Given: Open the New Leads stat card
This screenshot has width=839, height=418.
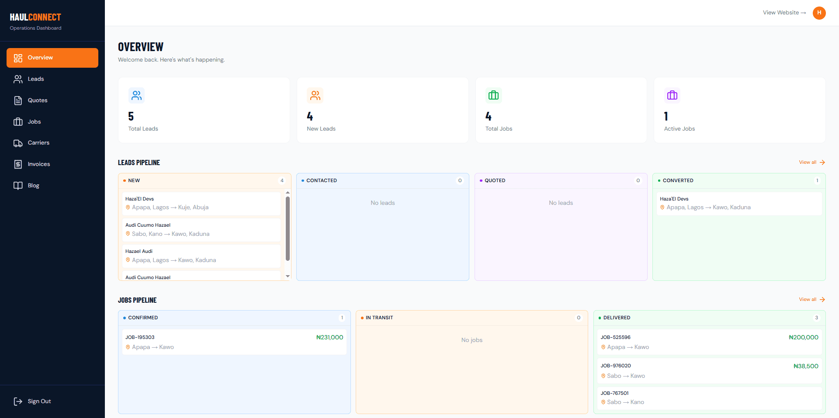Looking at the screenshot, I should (383, 110).
